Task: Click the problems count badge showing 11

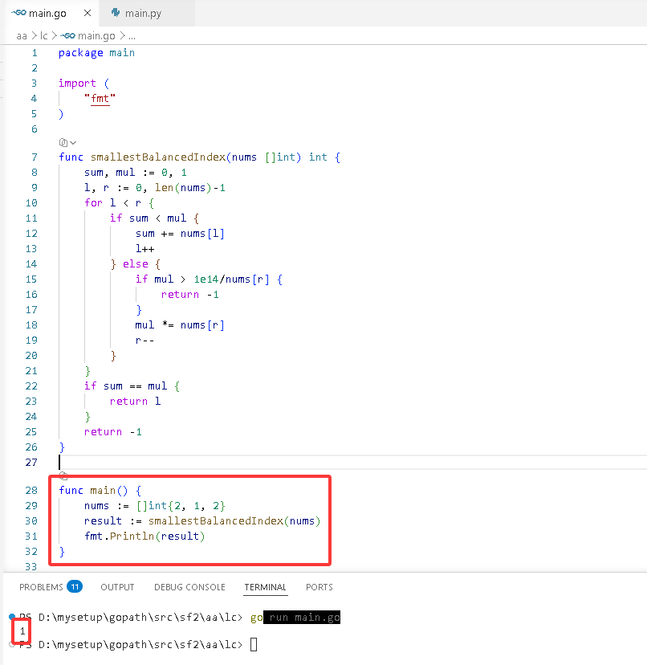Action: coord(75,587)
